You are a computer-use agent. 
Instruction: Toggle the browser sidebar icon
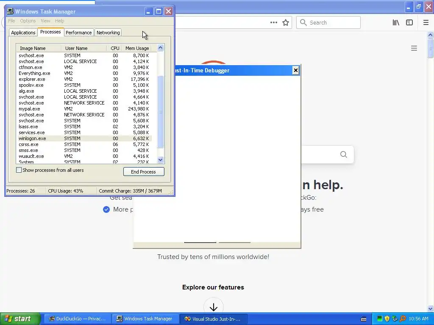(x=409, y=23)
